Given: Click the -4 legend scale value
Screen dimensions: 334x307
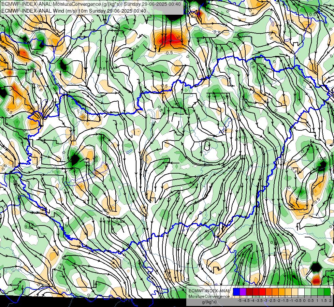Looking at the screenshot, I should (252, 301).
